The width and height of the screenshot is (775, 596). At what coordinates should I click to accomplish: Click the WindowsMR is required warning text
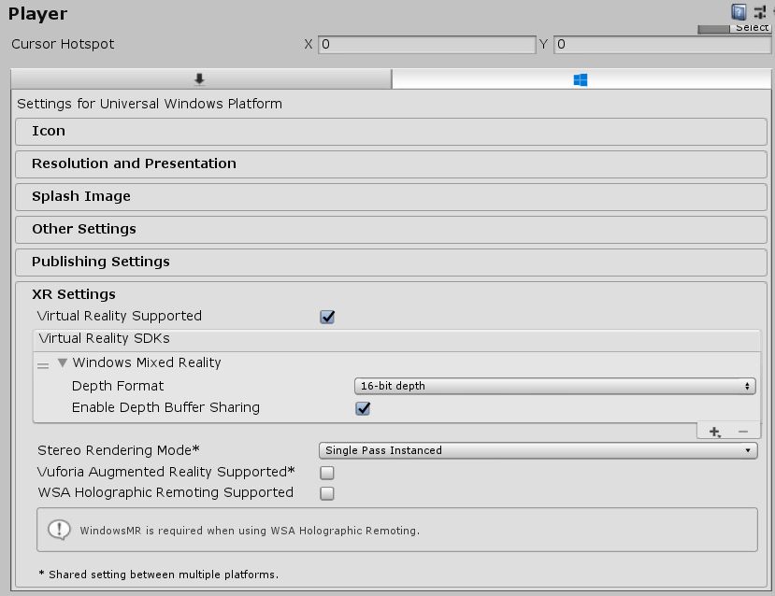pos(250,531)
